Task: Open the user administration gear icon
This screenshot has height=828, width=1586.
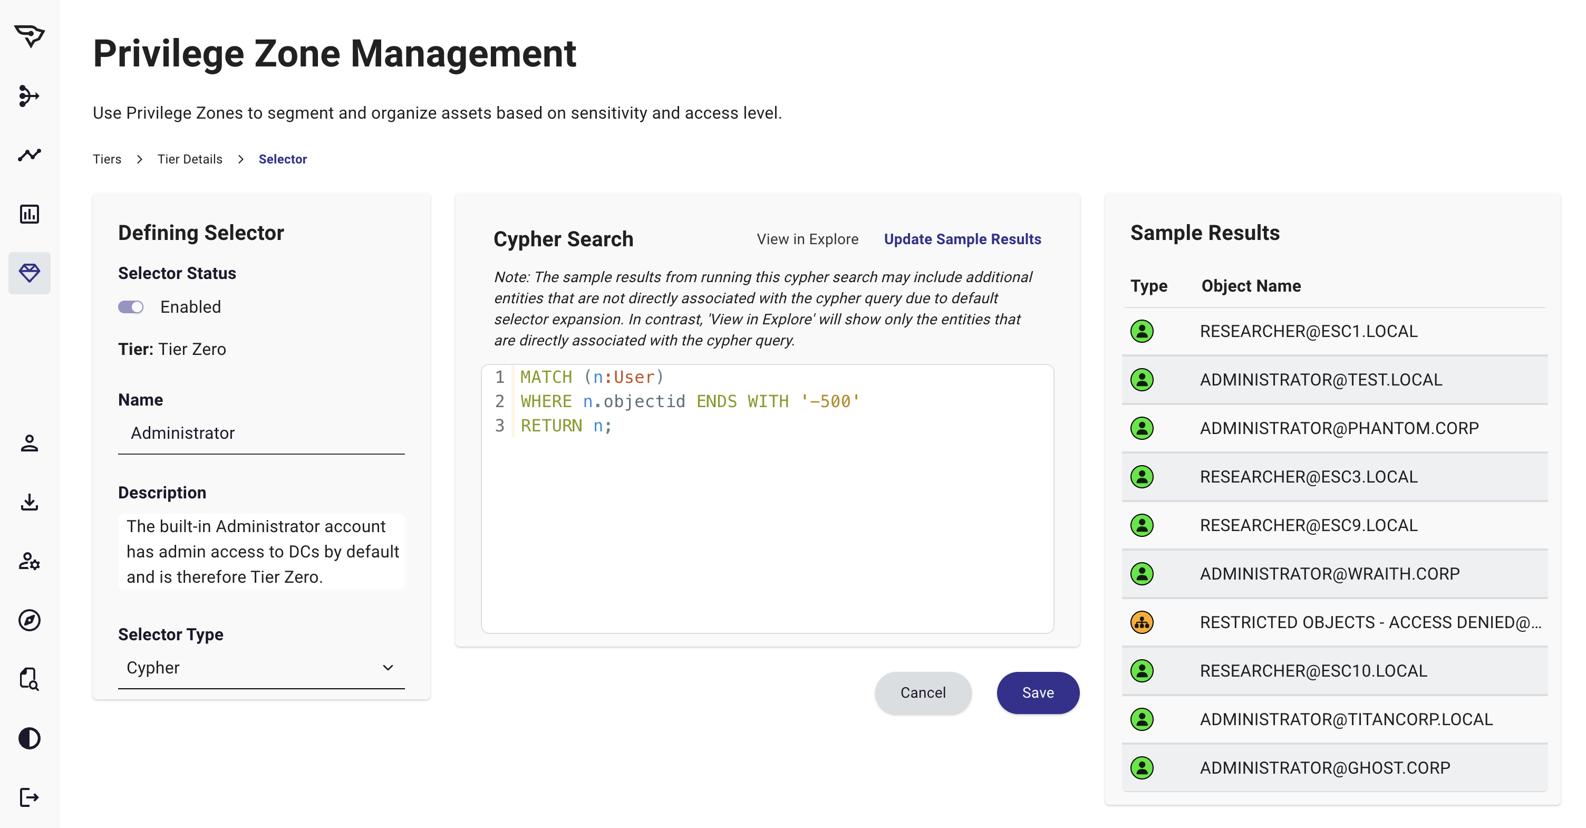Action: point(29,562)
